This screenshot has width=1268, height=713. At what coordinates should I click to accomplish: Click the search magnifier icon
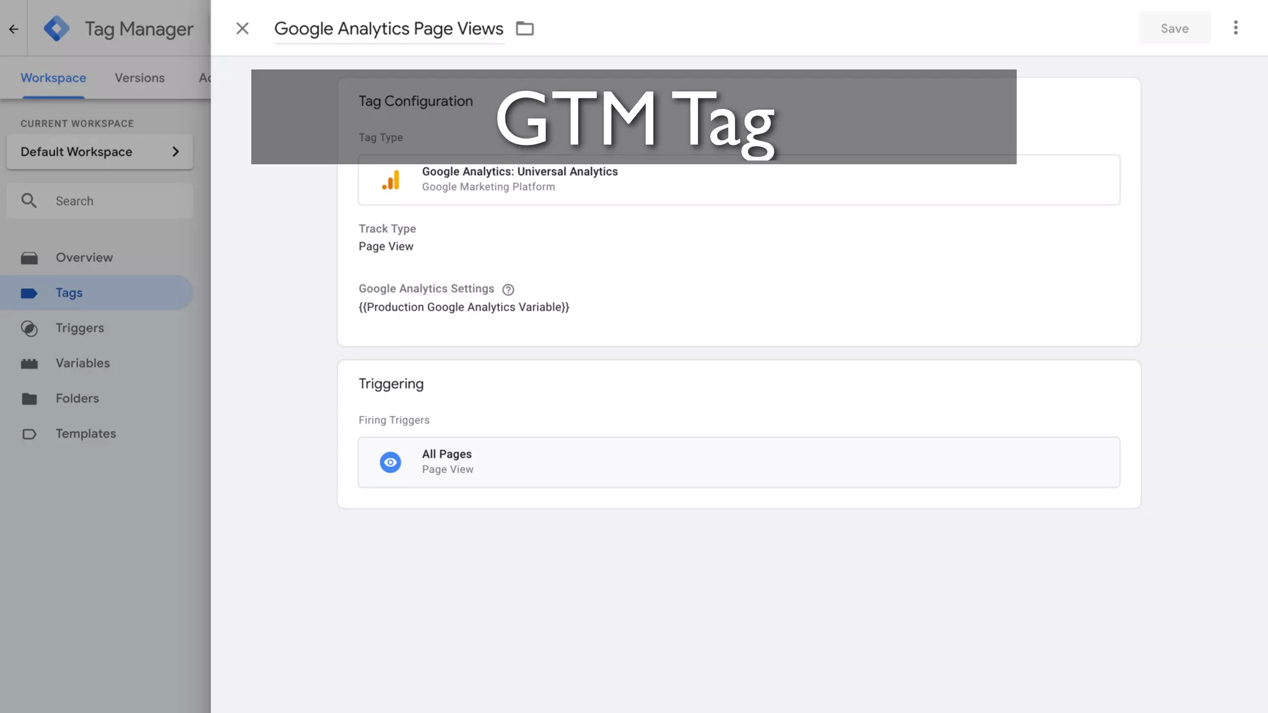[x=28, y=201]
